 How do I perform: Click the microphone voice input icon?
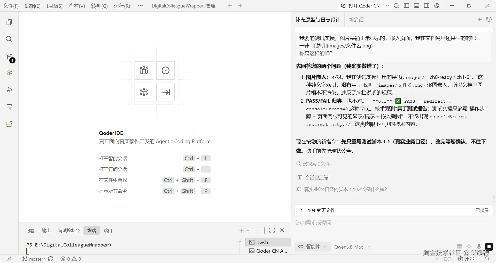click(x=479, y=246)
